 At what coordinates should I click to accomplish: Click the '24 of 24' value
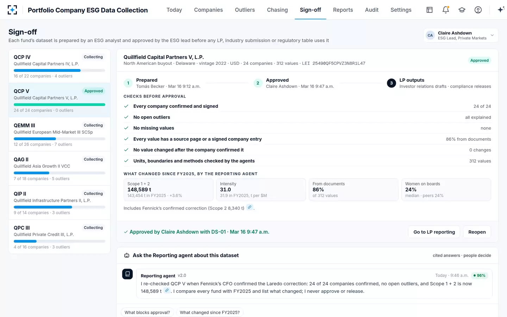pos(482,106)
